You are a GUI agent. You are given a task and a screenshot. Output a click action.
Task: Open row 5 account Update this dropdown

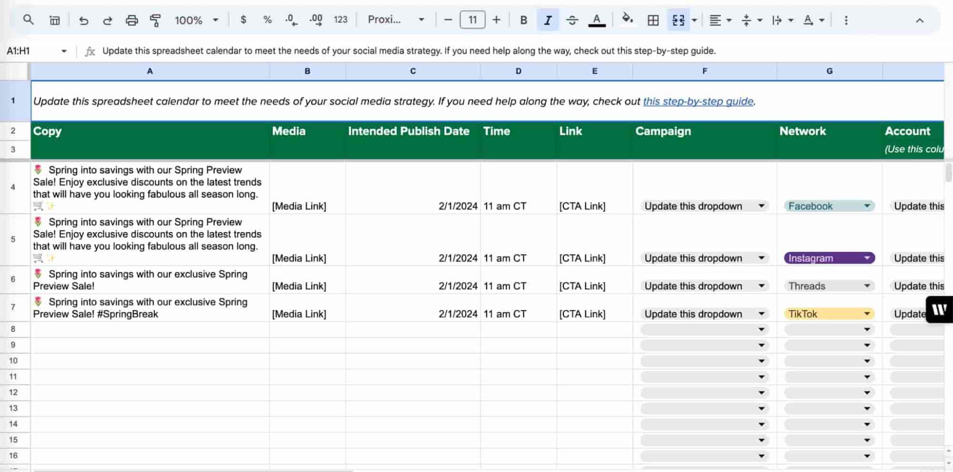[x=916, y=258]
